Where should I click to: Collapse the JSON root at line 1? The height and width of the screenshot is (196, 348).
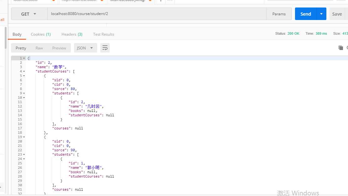coord(24,58)
